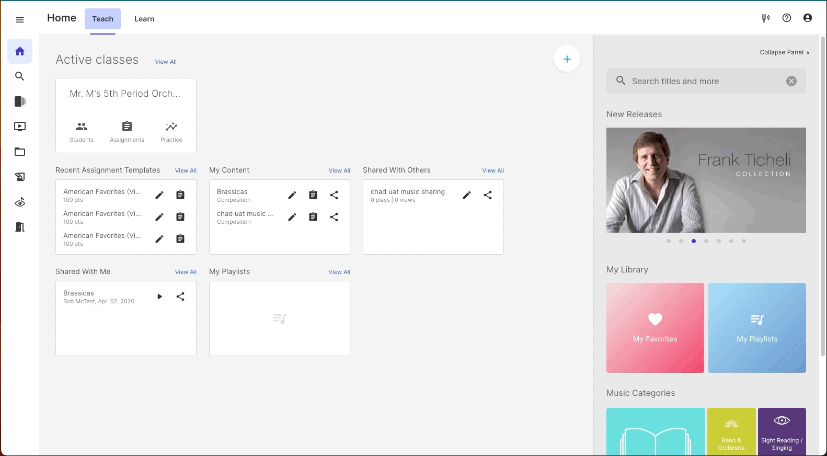Edit third American Favorites template
The image size is (827, 456).
159,239
